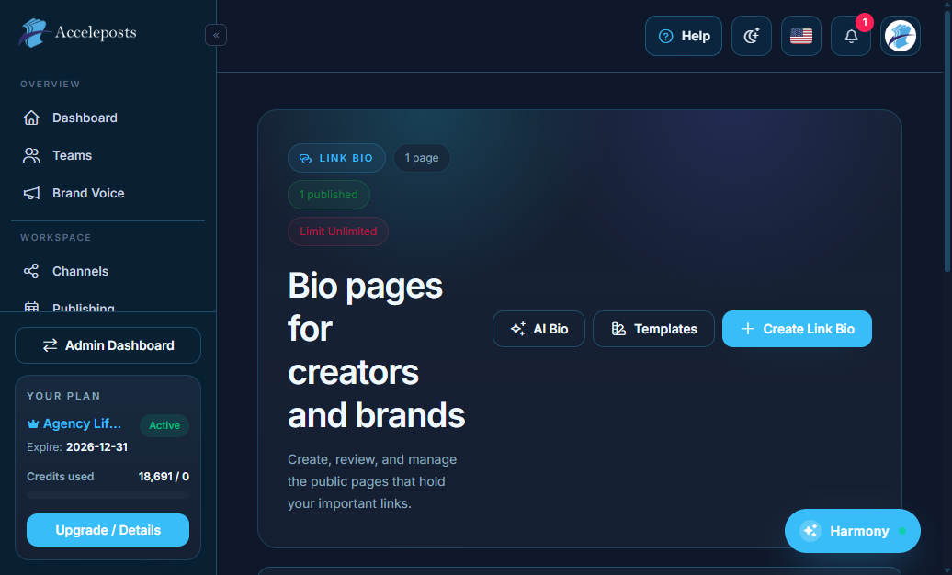Browse bio Templates
Image resolution: width=952 pixels, height=575 pixels.
pyautogui.click(x=653, y=329)
